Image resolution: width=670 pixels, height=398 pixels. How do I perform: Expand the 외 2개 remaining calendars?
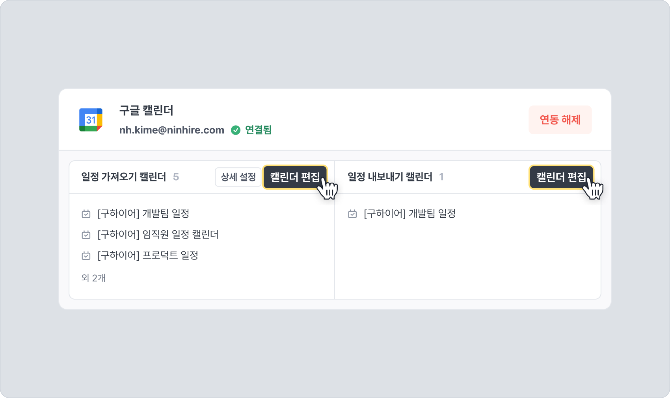[x=93, y=278]
